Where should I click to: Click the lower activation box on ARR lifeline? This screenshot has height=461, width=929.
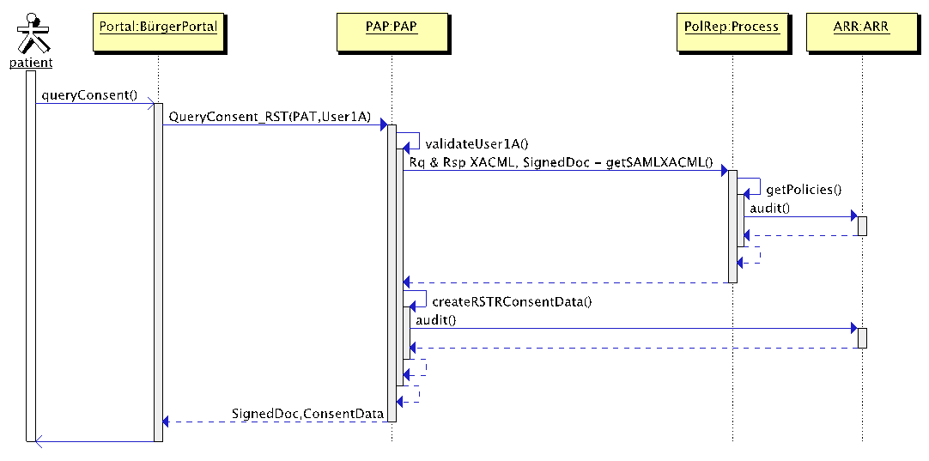862,337
